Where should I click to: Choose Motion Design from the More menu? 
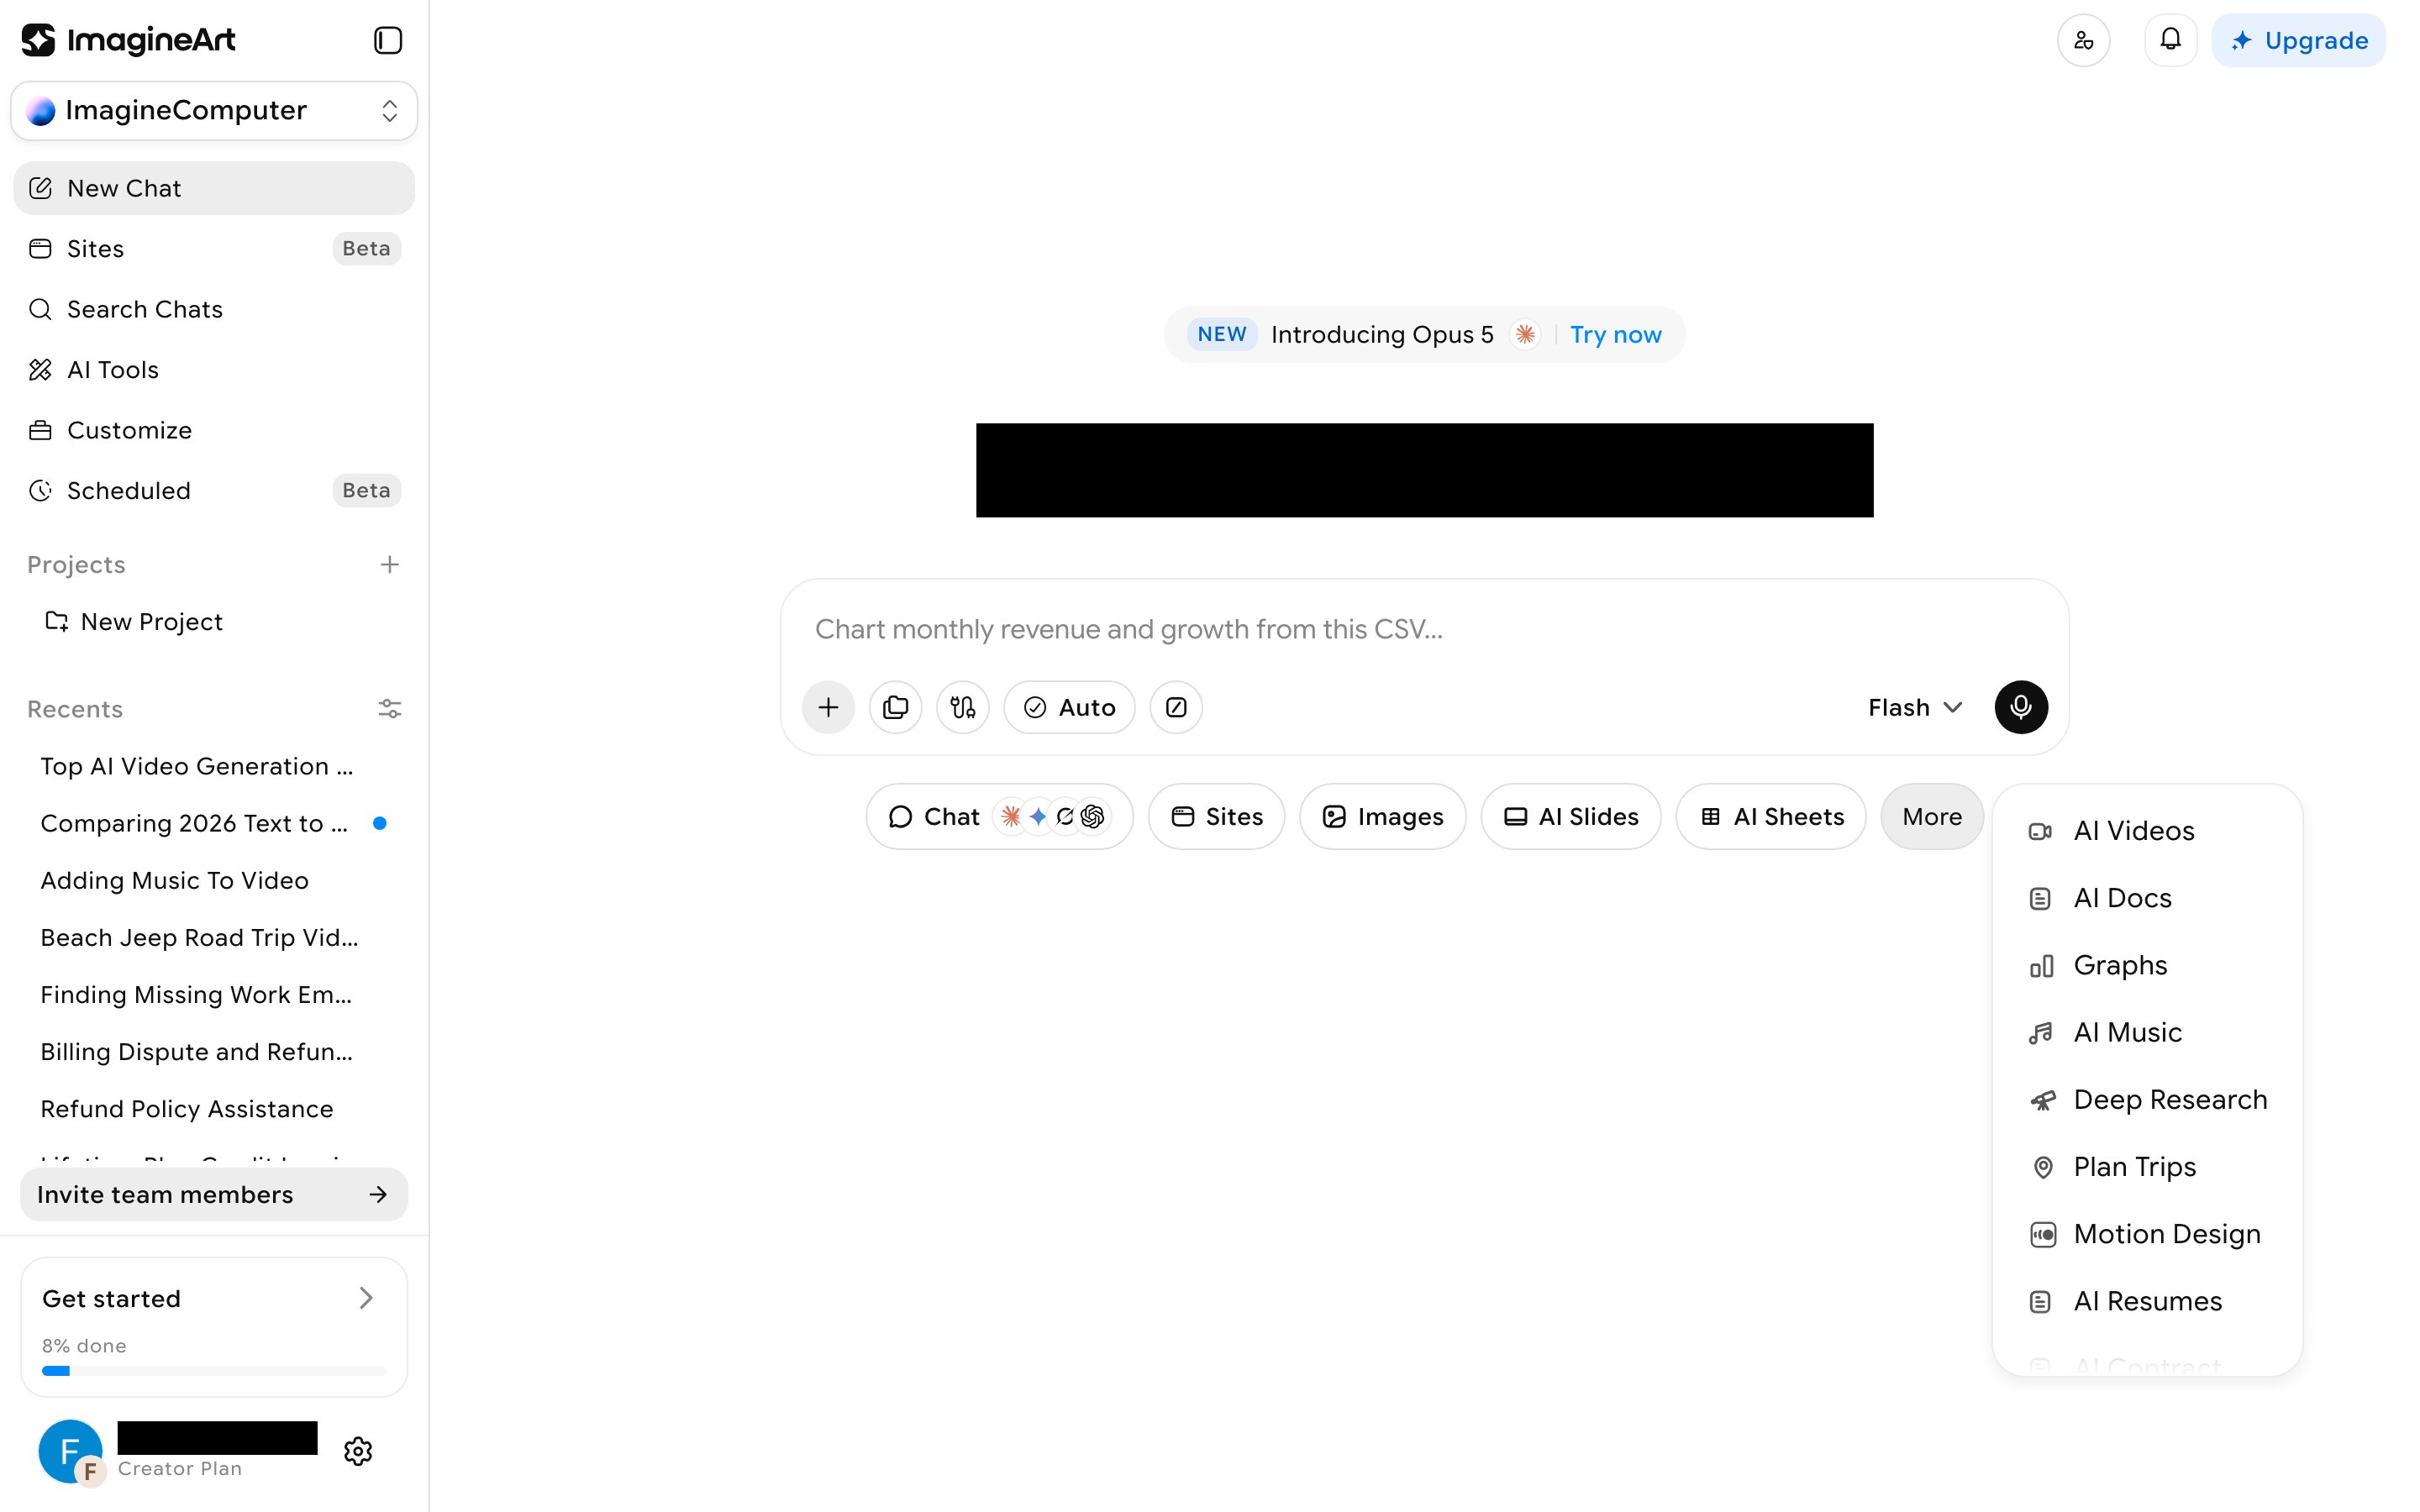[x=2148, y=1234]
